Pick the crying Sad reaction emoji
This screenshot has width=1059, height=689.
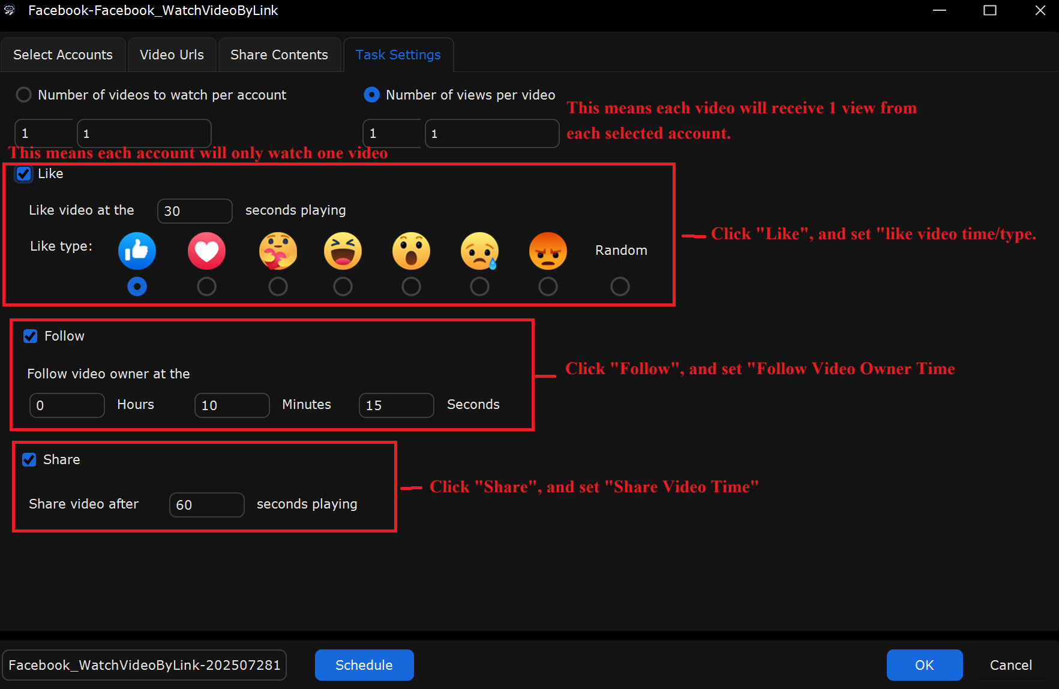pos(479,251)
